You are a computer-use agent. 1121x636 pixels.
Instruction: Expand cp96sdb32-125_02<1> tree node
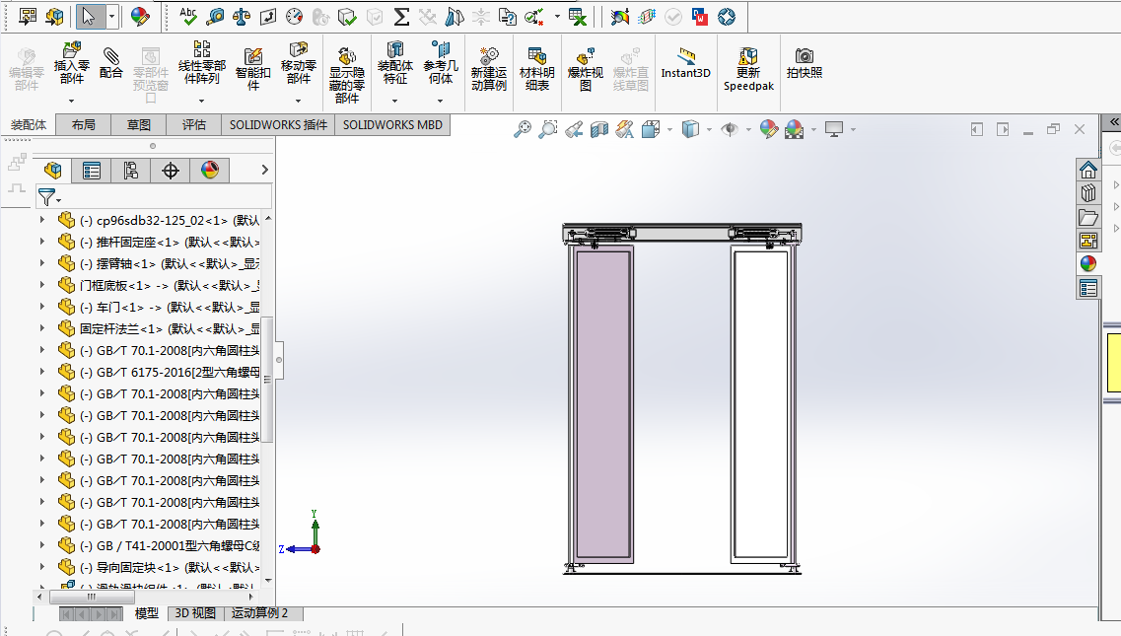coord(42,220)
